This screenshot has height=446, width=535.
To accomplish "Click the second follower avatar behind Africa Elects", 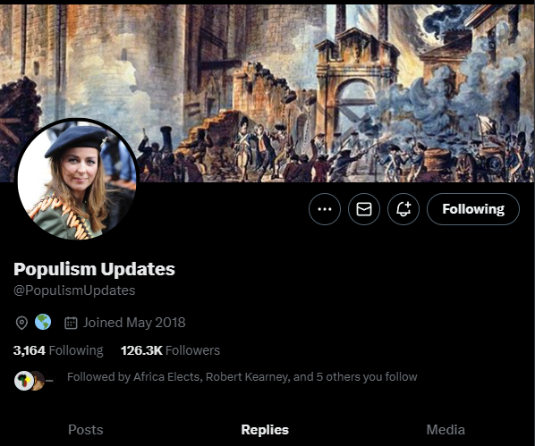I will pyautogui.click(x=39, y=381).
